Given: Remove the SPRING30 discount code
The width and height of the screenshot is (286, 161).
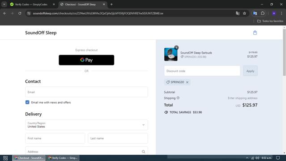Looking at the screenshot, I should (188, 83).
